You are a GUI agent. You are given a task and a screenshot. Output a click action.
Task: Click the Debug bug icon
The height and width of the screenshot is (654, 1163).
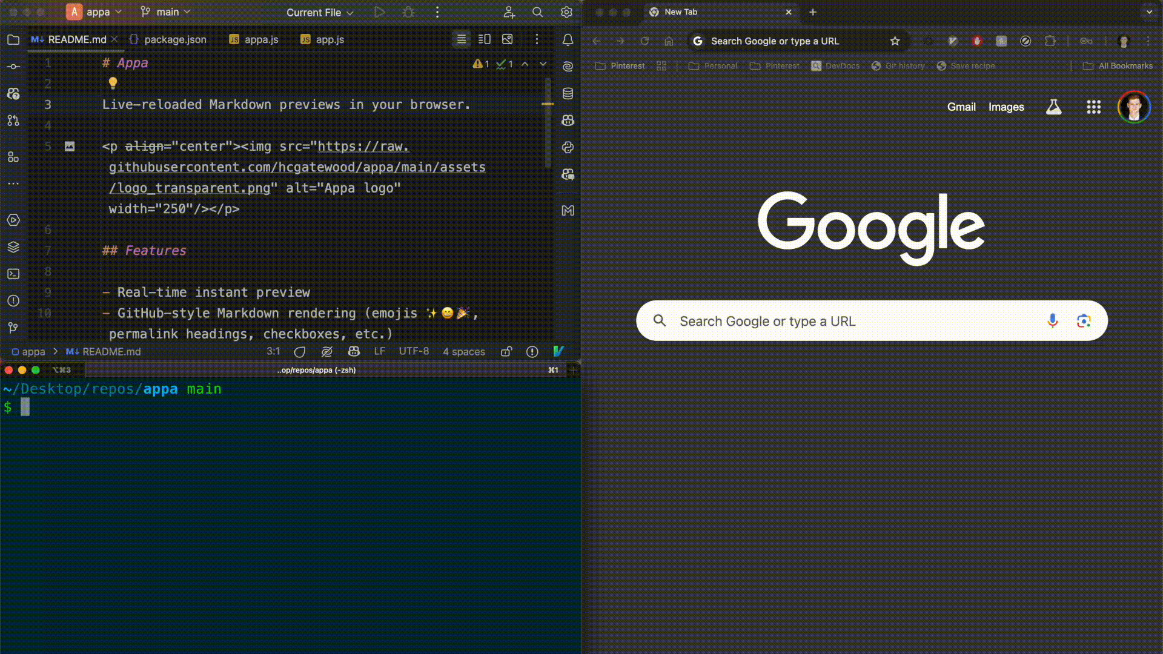tap(409, 12)
